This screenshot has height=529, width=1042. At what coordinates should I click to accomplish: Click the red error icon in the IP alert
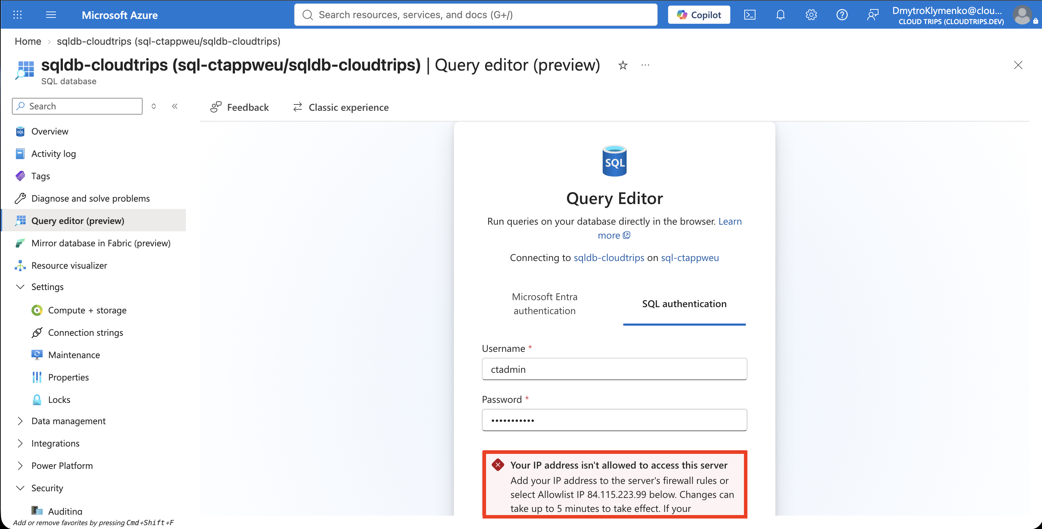pyautogui.click(x=498, y=465)
